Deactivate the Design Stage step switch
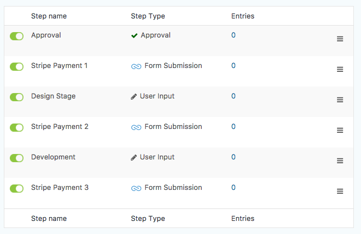 pos(17,97)
